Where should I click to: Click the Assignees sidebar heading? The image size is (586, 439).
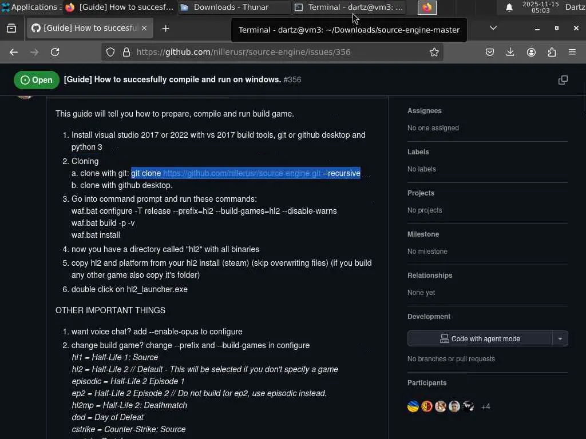(424, 111)
